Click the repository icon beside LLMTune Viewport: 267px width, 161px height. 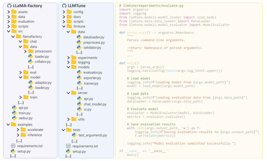click(64, 5)
